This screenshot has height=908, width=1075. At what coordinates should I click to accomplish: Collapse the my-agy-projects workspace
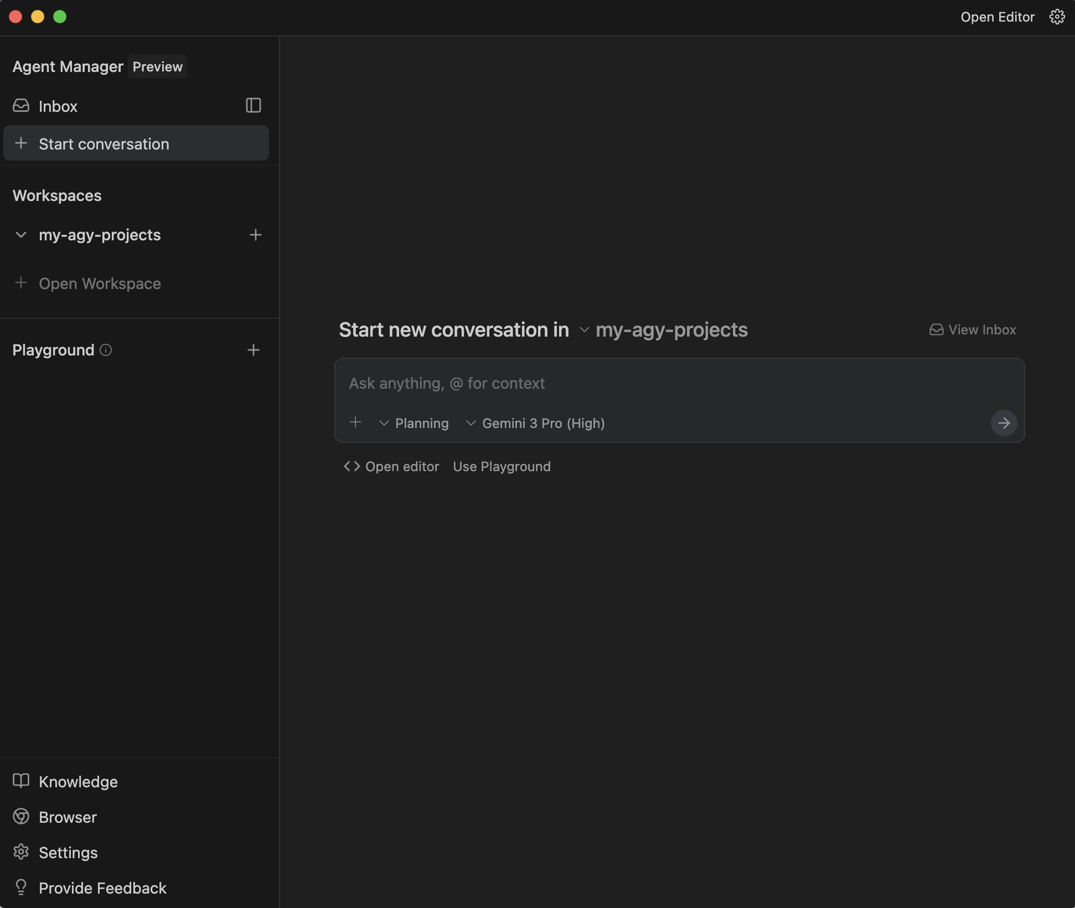pyautogui.click(x=20, y=235)
